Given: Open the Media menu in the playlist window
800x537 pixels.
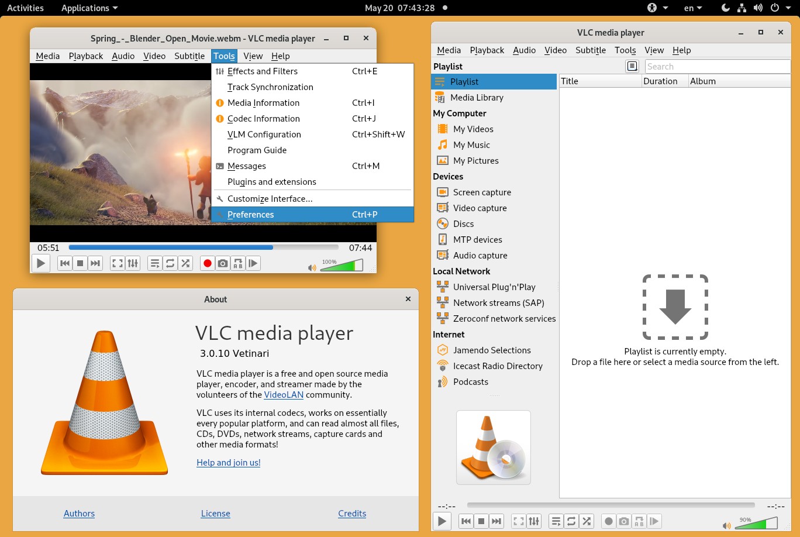Looking at the screenshot, I should (449, 50).
